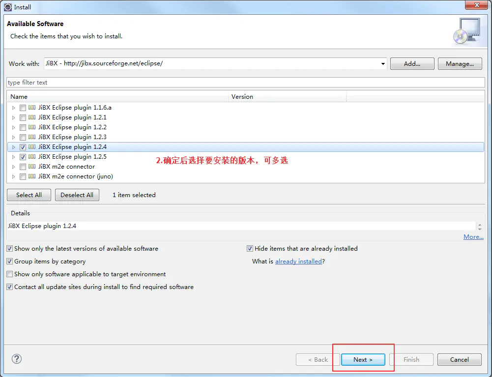Expand the JiBX Eclipse plugin 1.2.1 node
This screenshot has height=377, width=492.
13,117
